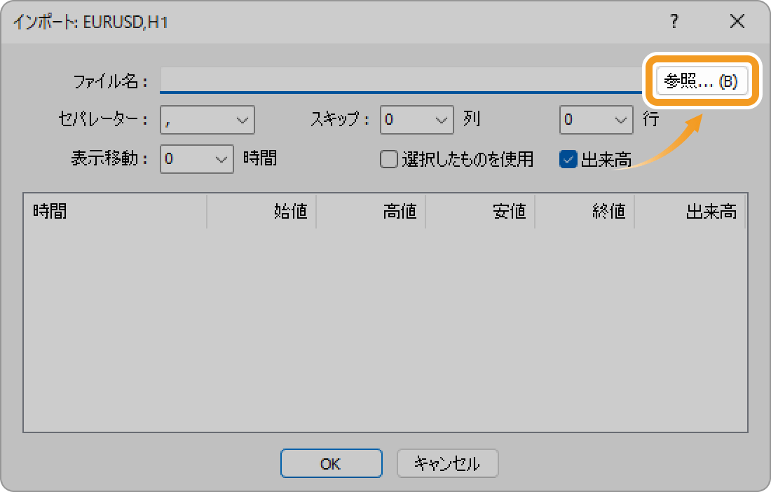Confirm import with OK button
Screen dimensions: 771x492
pyautogui.click(x=332, y=463)
